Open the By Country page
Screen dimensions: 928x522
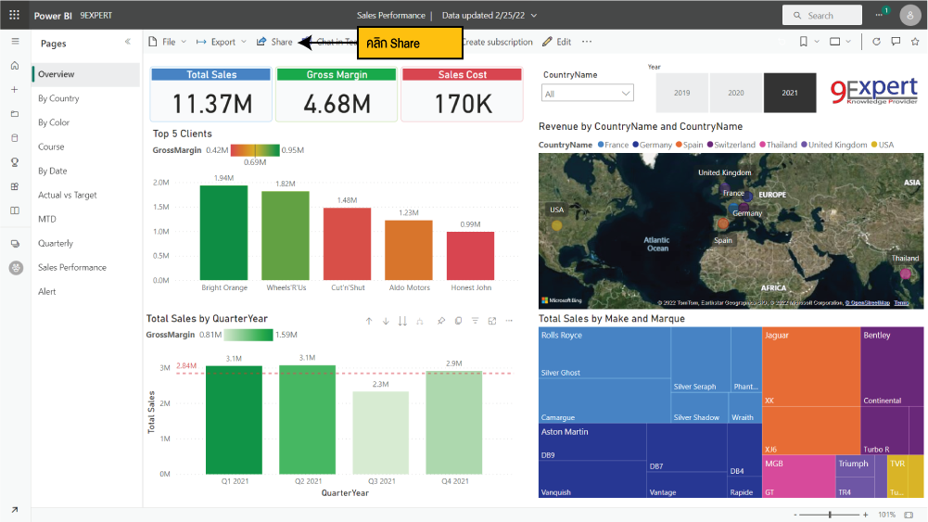coord(58,98)
